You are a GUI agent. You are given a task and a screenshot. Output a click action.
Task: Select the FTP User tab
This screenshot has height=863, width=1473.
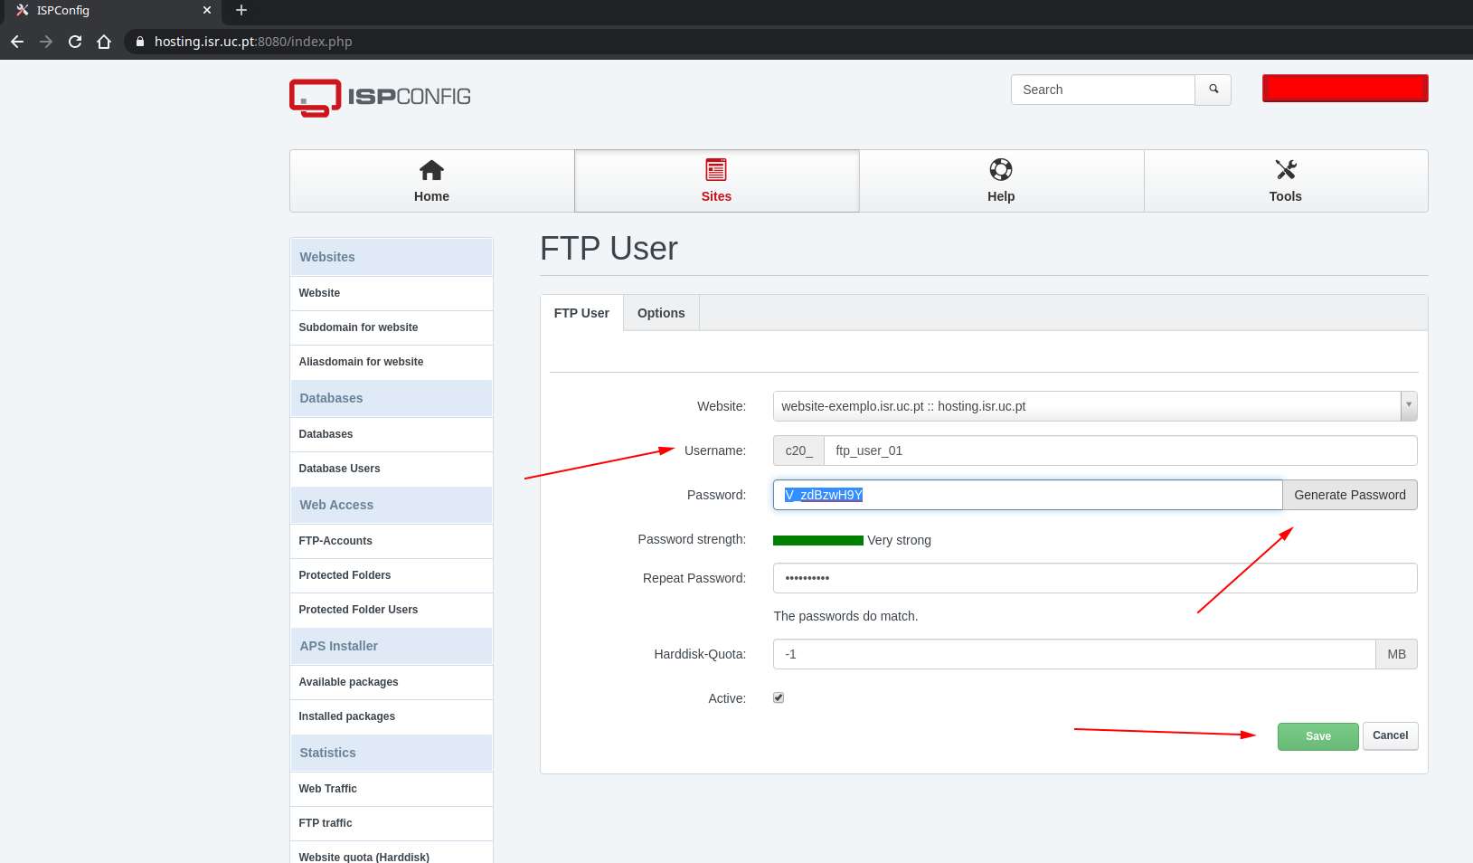click(581, 313)
